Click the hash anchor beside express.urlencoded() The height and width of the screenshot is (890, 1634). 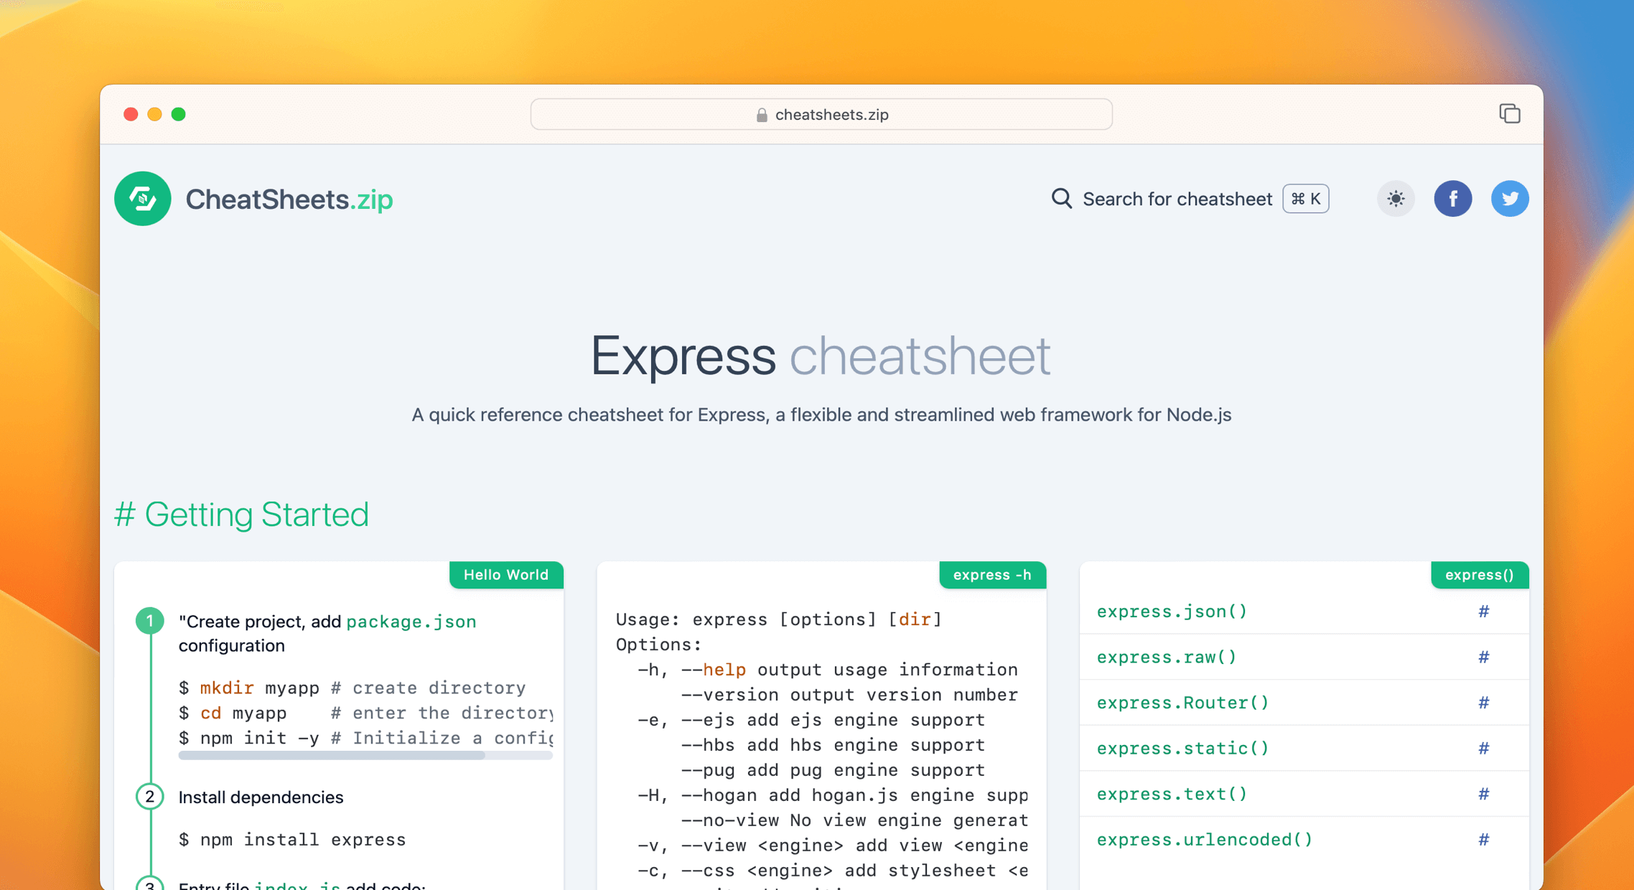coord(1483,840)
